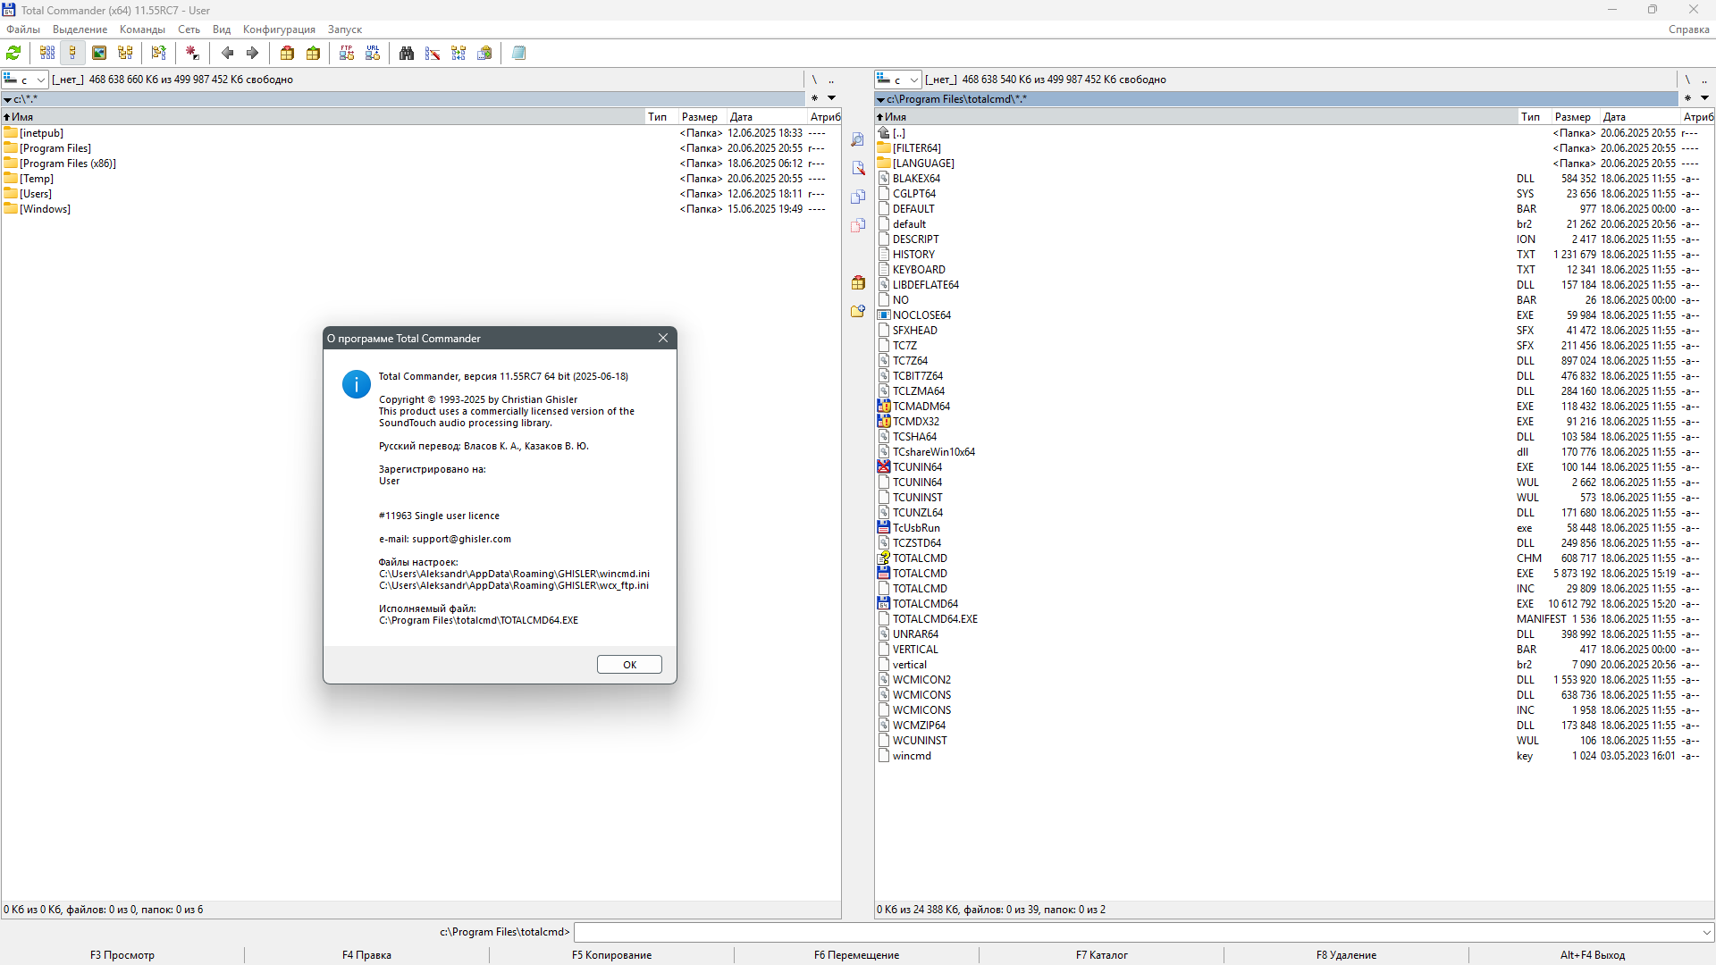Click the F5 Копирование button

612,955
